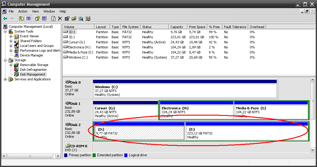Sort by the % Free column header
The width and height of the screenshot is (317, 167).
[x=215, y=27]
